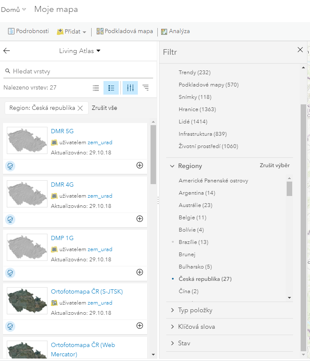Viewport: 310px width, 361px height.
Task: Close the Filtr panel
Action: point(300,50)
